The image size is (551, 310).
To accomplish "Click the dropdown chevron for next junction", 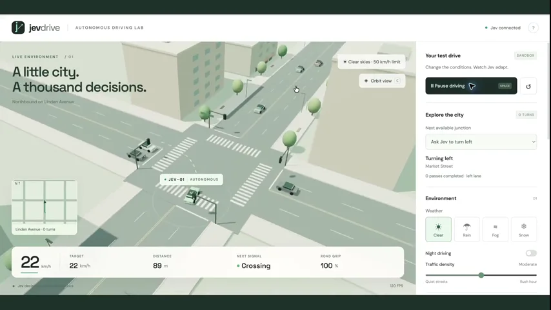I will coord(534,142).
